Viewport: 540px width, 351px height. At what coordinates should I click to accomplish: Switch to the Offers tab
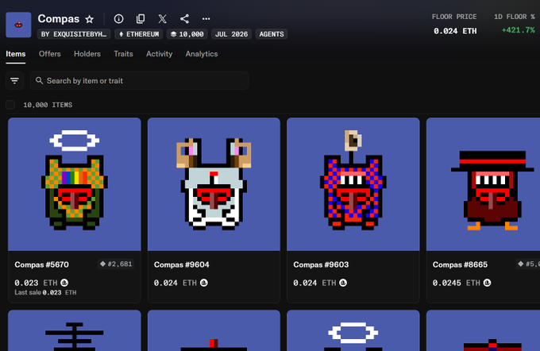pyautogui.click(x=49, y=54)
